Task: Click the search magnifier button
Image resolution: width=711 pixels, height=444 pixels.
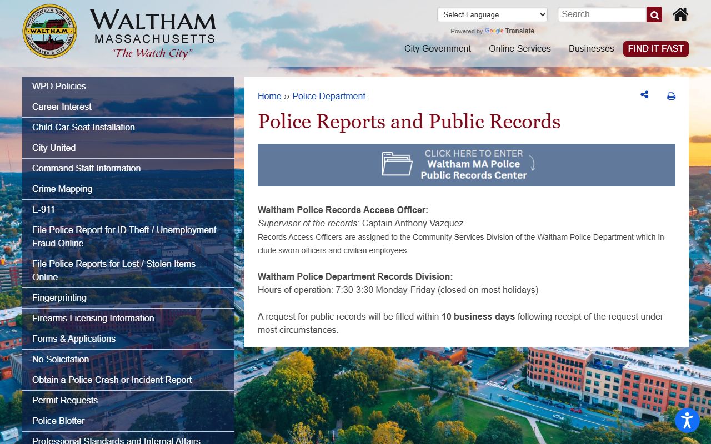Action: (654, 15)
